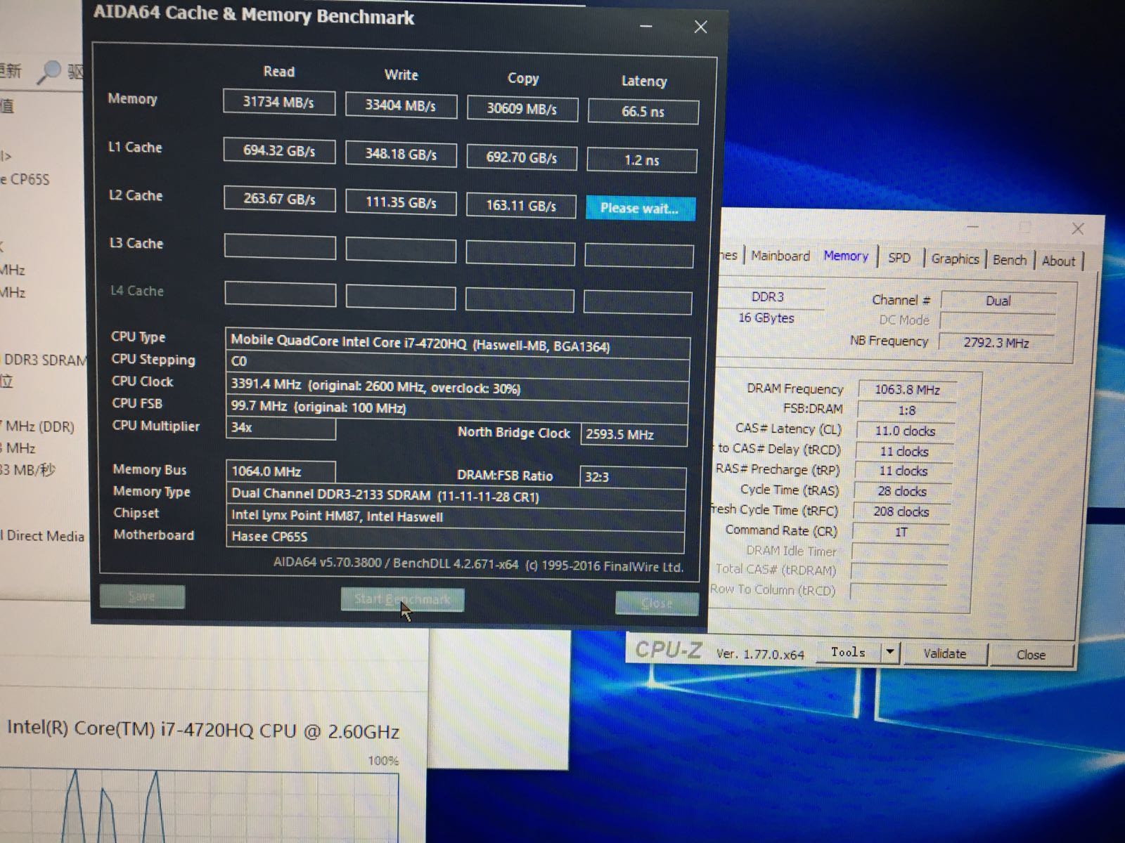Click the Chipset value Intel Lynx Point HM87
This screenshot has height=843, width=1125.
tap(456, 516)
